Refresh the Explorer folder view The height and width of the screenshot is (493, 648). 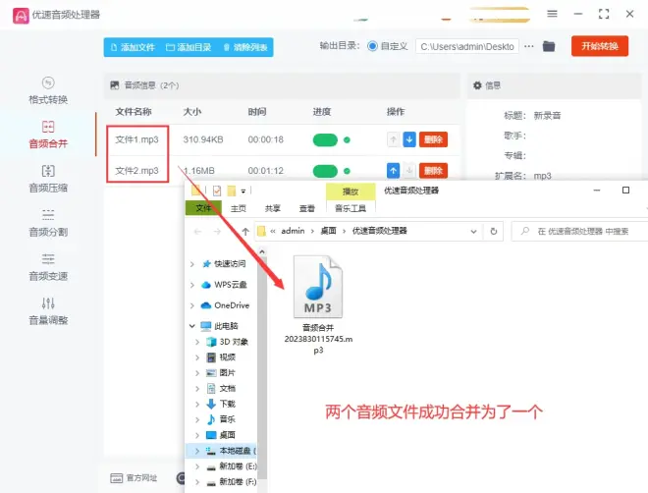494,232
